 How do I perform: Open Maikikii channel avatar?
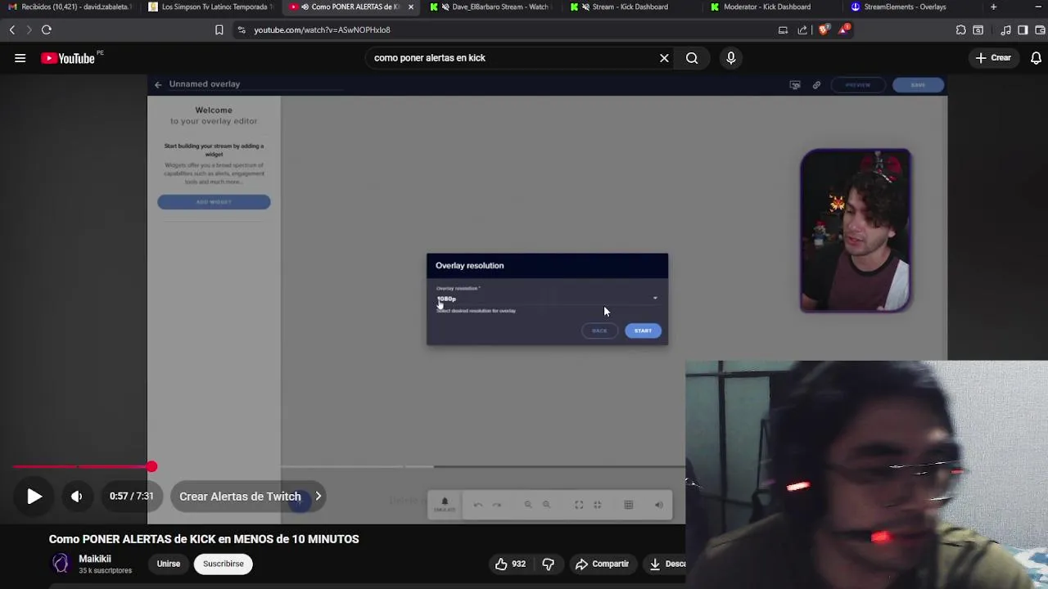[61, 564]
